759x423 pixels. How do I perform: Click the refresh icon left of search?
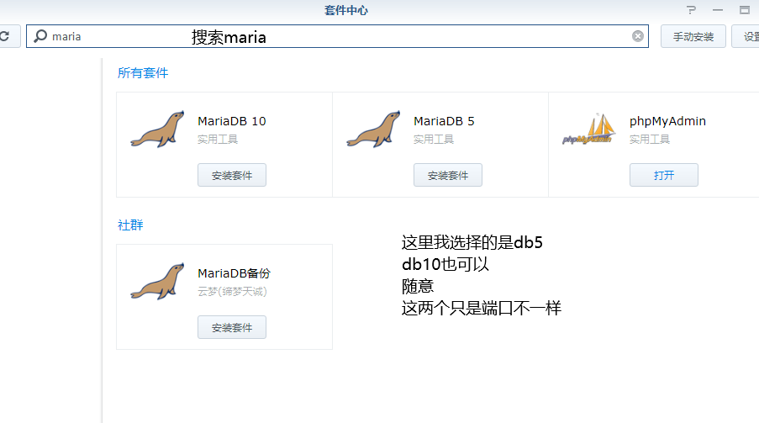5,36
